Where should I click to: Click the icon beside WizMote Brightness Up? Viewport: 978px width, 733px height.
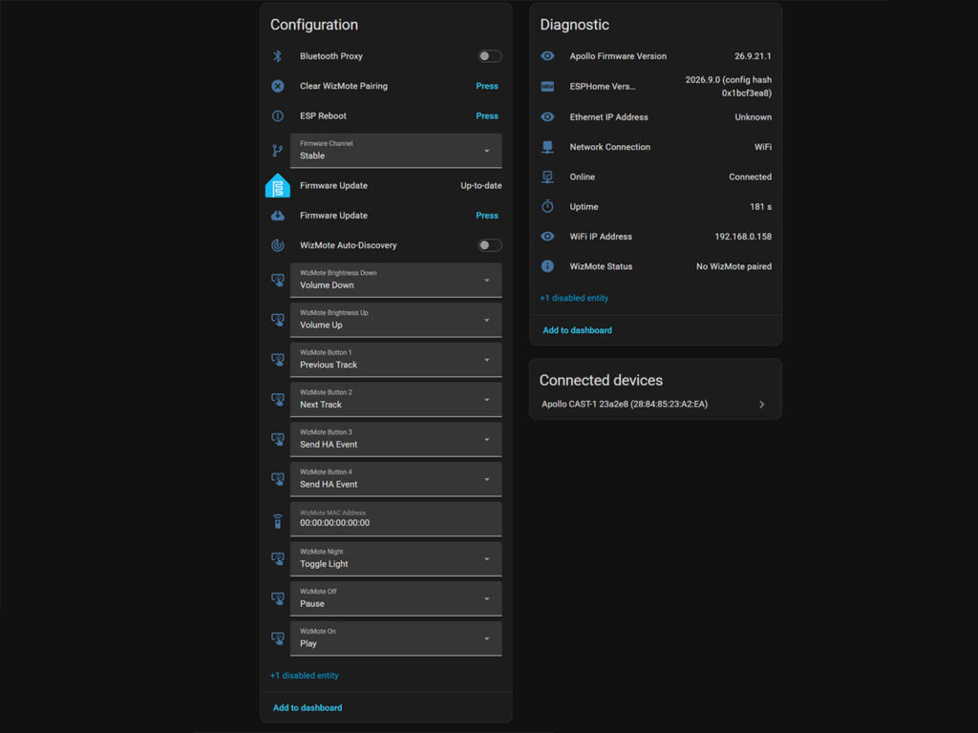click(x=278, y=321)
